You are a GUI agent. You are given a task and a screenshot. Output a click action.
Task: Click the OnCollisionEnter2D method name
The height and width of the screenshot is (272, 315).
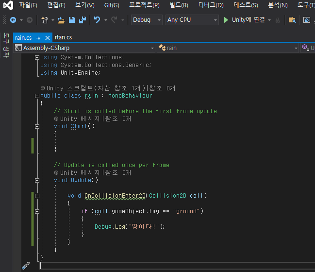(115, 196)
